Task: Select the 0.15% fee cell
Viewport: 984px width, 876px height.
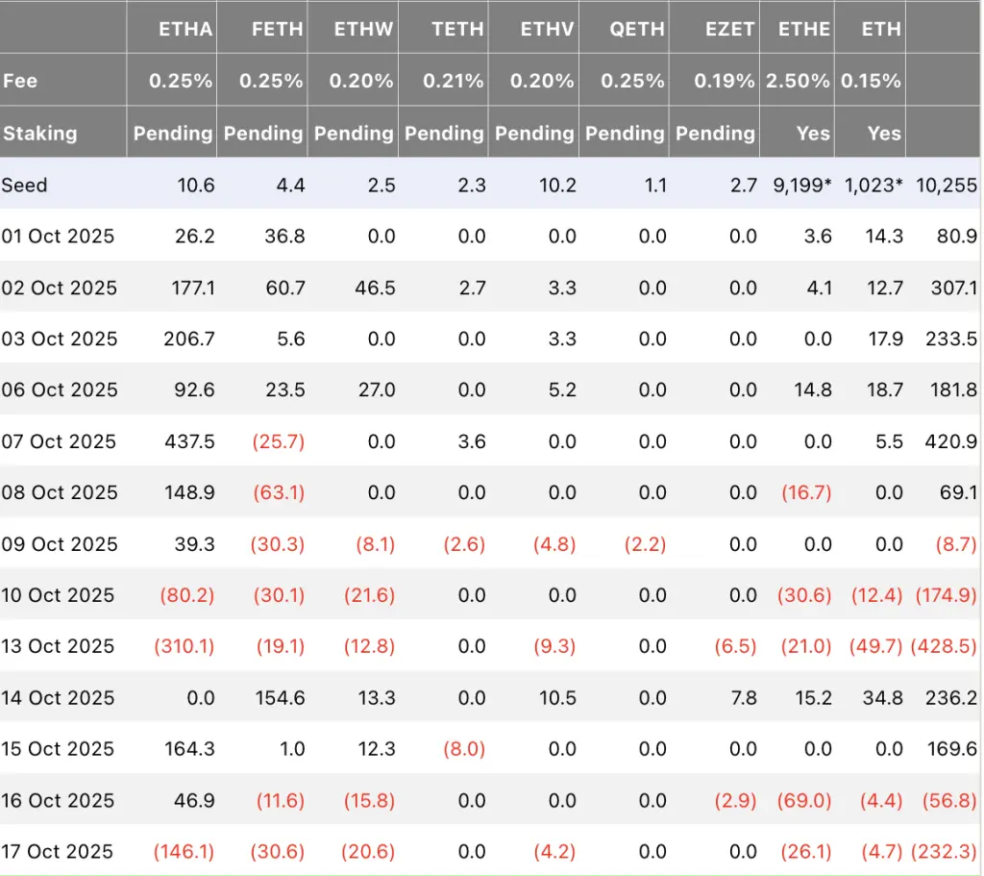Action: point(872,81)
